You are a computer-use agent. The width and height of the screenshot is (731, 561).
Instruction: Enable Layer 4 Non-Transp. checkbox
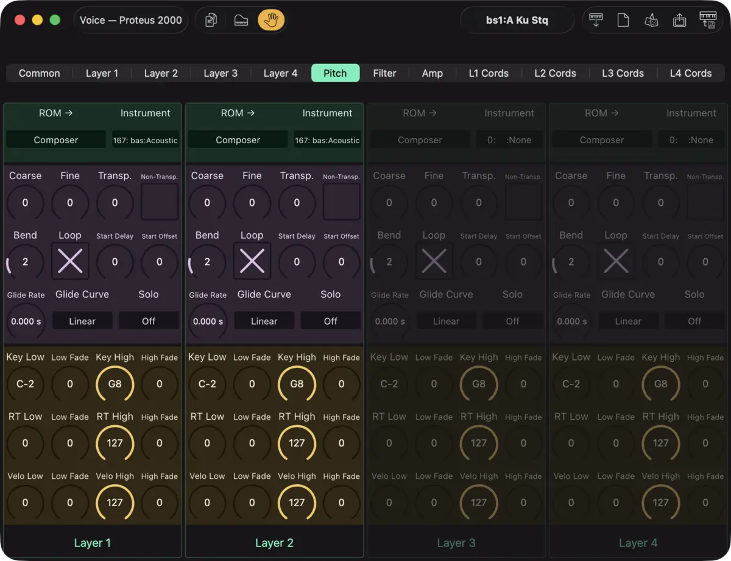(x=705, y=202)
